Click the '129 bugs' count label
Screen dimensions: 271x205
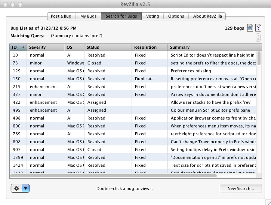pos(234,28)
